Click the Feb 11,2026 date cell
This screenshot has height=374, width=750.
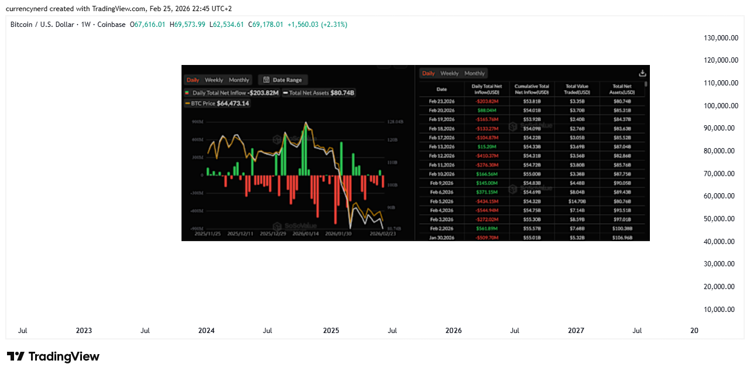(441, 164)
